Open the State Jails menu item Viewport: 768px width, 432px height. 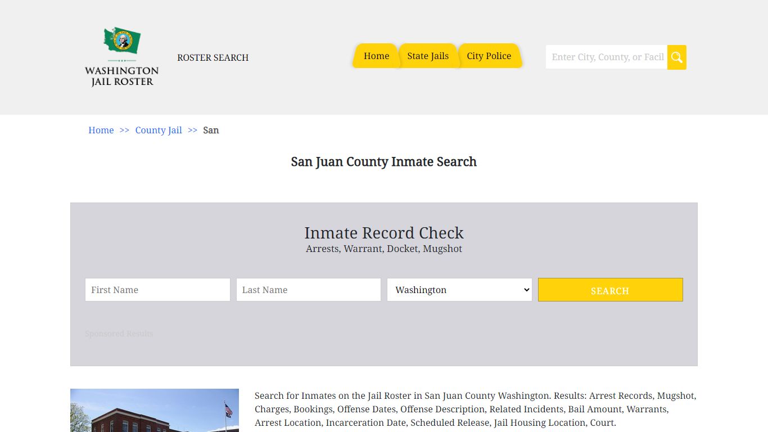[x=428, y=56]
